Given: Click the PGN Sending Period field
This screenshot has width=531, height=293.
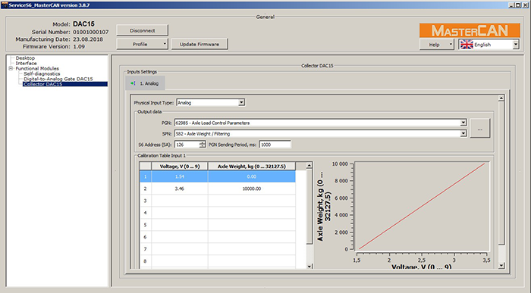Looking at the screenshot, I should tap(275, 145).
